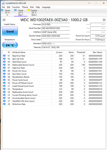Click the Worst column header
This screenshot has height=150, width=107.
click(69, 52)
